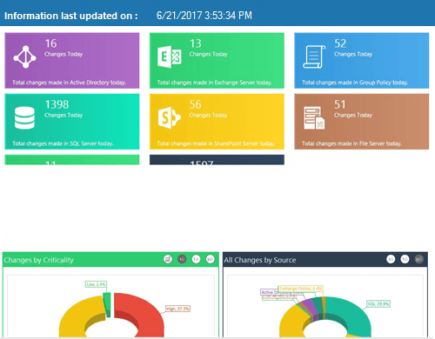The width and height of the screenshot is (435, 339).
Task: Click the Low 2.4% label in criticality chart
Action: click(x=96, y=284)
